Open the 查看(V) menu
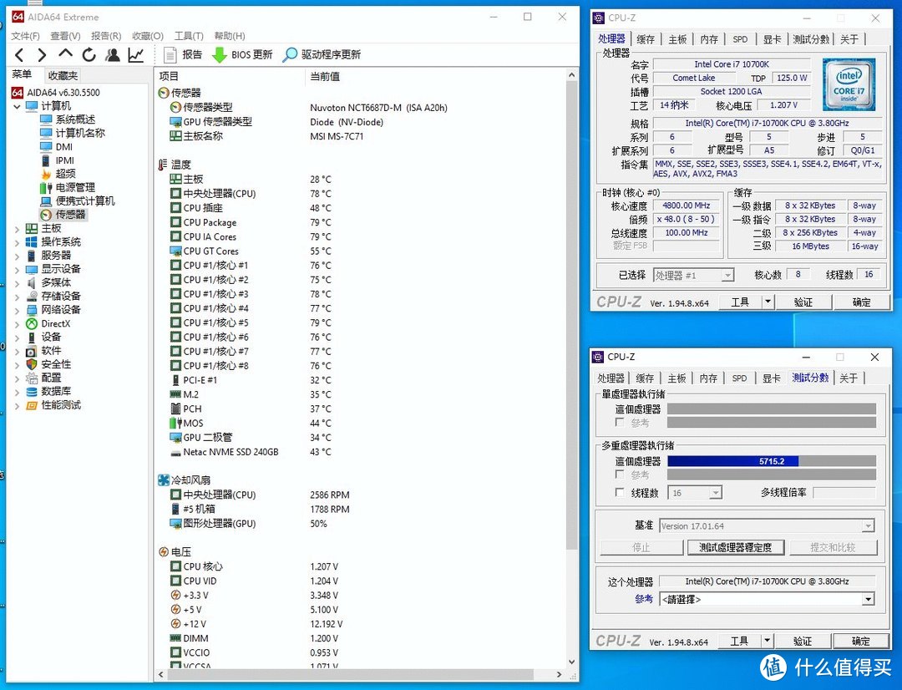The width and height of the screenshot is (902, 690). [x=65, y=36]
